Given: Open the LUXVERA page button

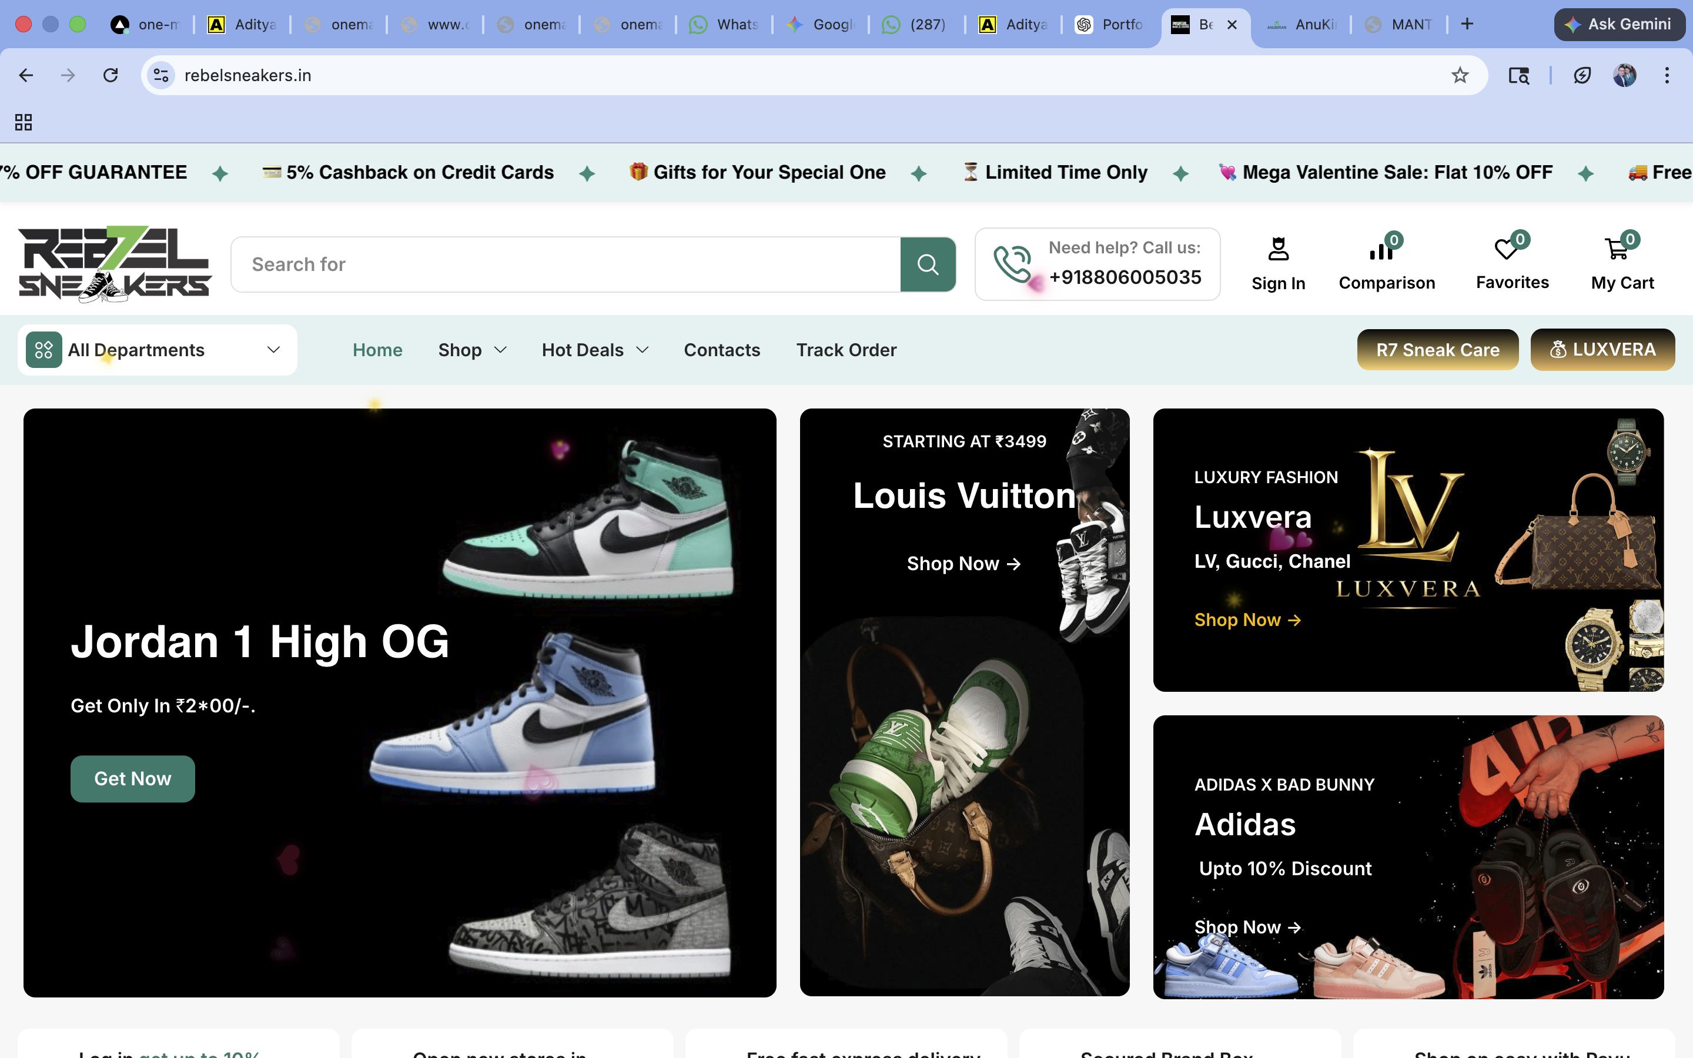Looking at the screenshot, I should click(1602, 350).
